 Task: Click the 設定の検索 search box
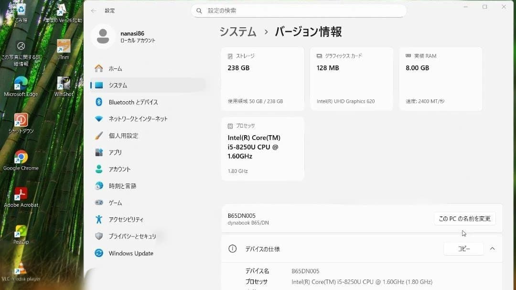[300, 10]
